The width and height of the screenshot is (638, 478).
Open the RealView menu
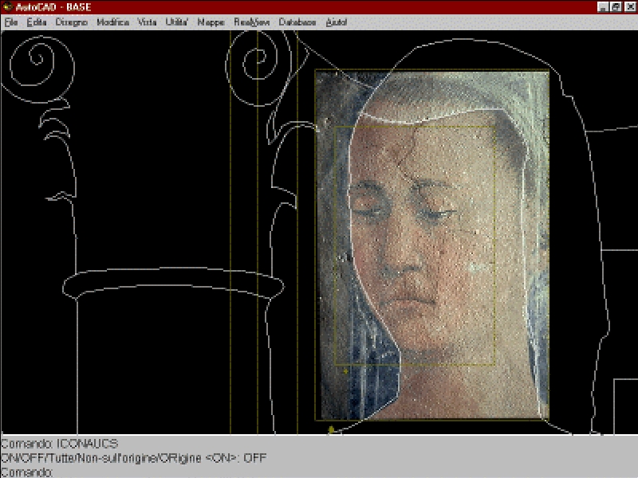click(x=251, y=22)
